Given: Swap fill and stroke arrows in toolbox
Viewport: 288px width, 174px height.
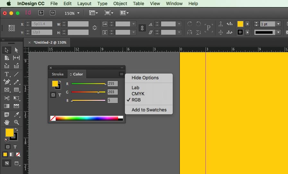Looking at the screenshot, I should click(16, 129).
